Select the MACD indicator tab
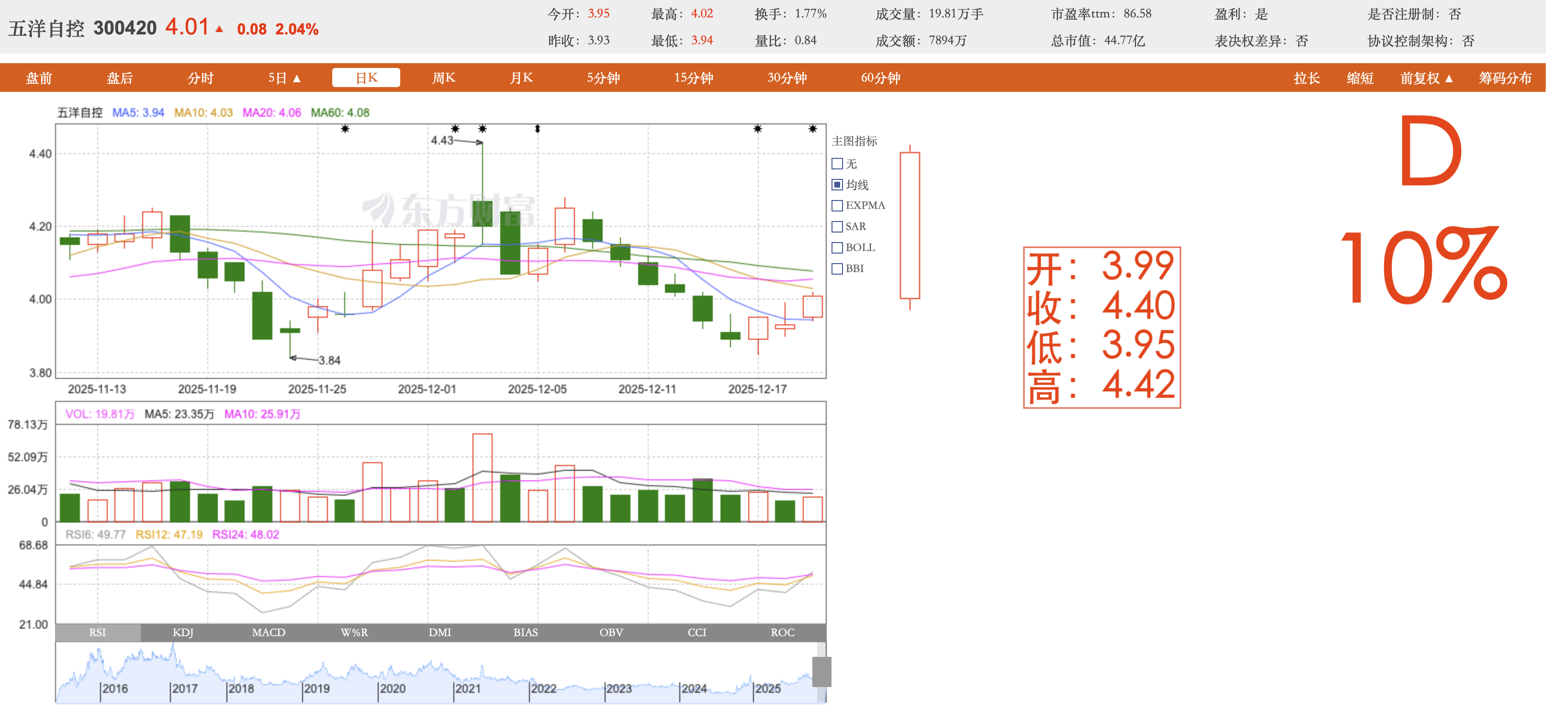Viewport: 1551px width, 710px height. 269,632
